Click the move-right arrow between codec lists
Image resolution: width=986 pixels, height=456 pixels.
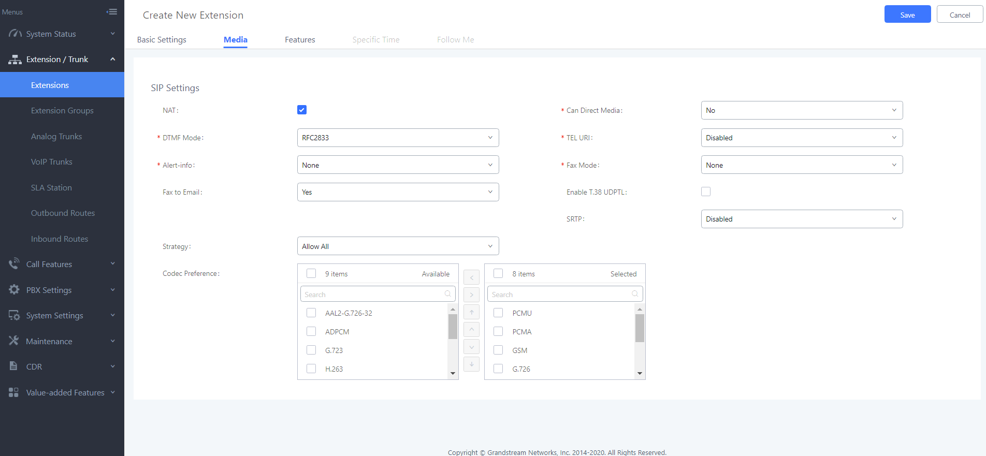point(471,295)
